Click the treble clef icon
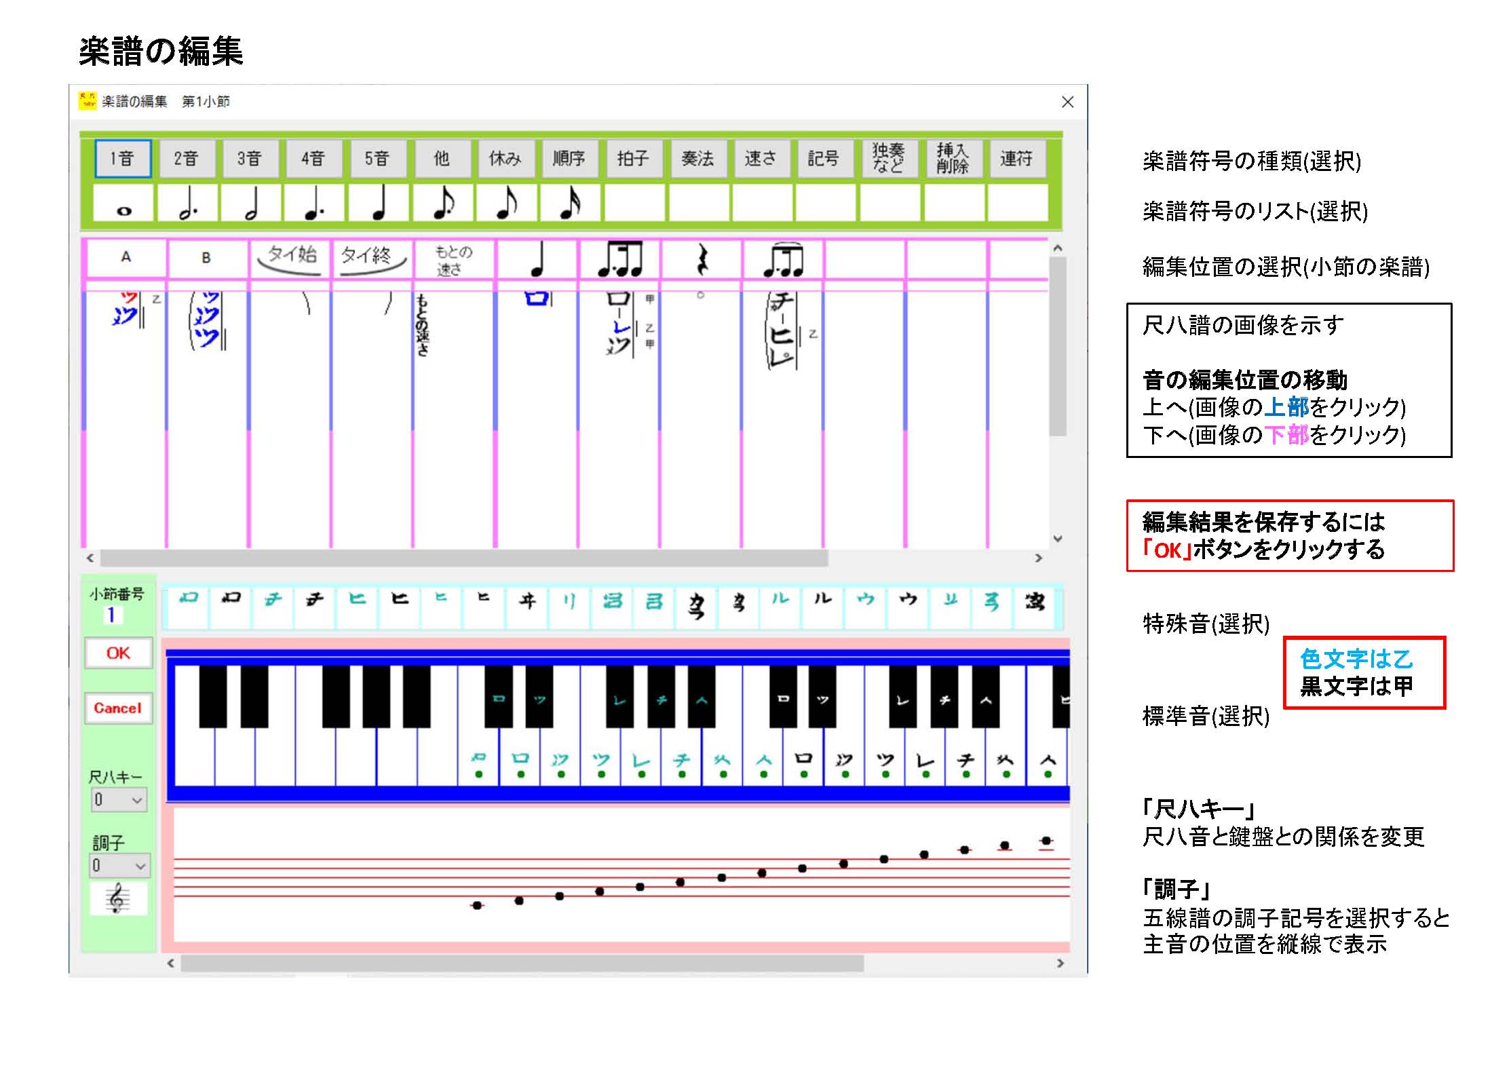Screen dimensions: 1511x1070 click(119, 898)
